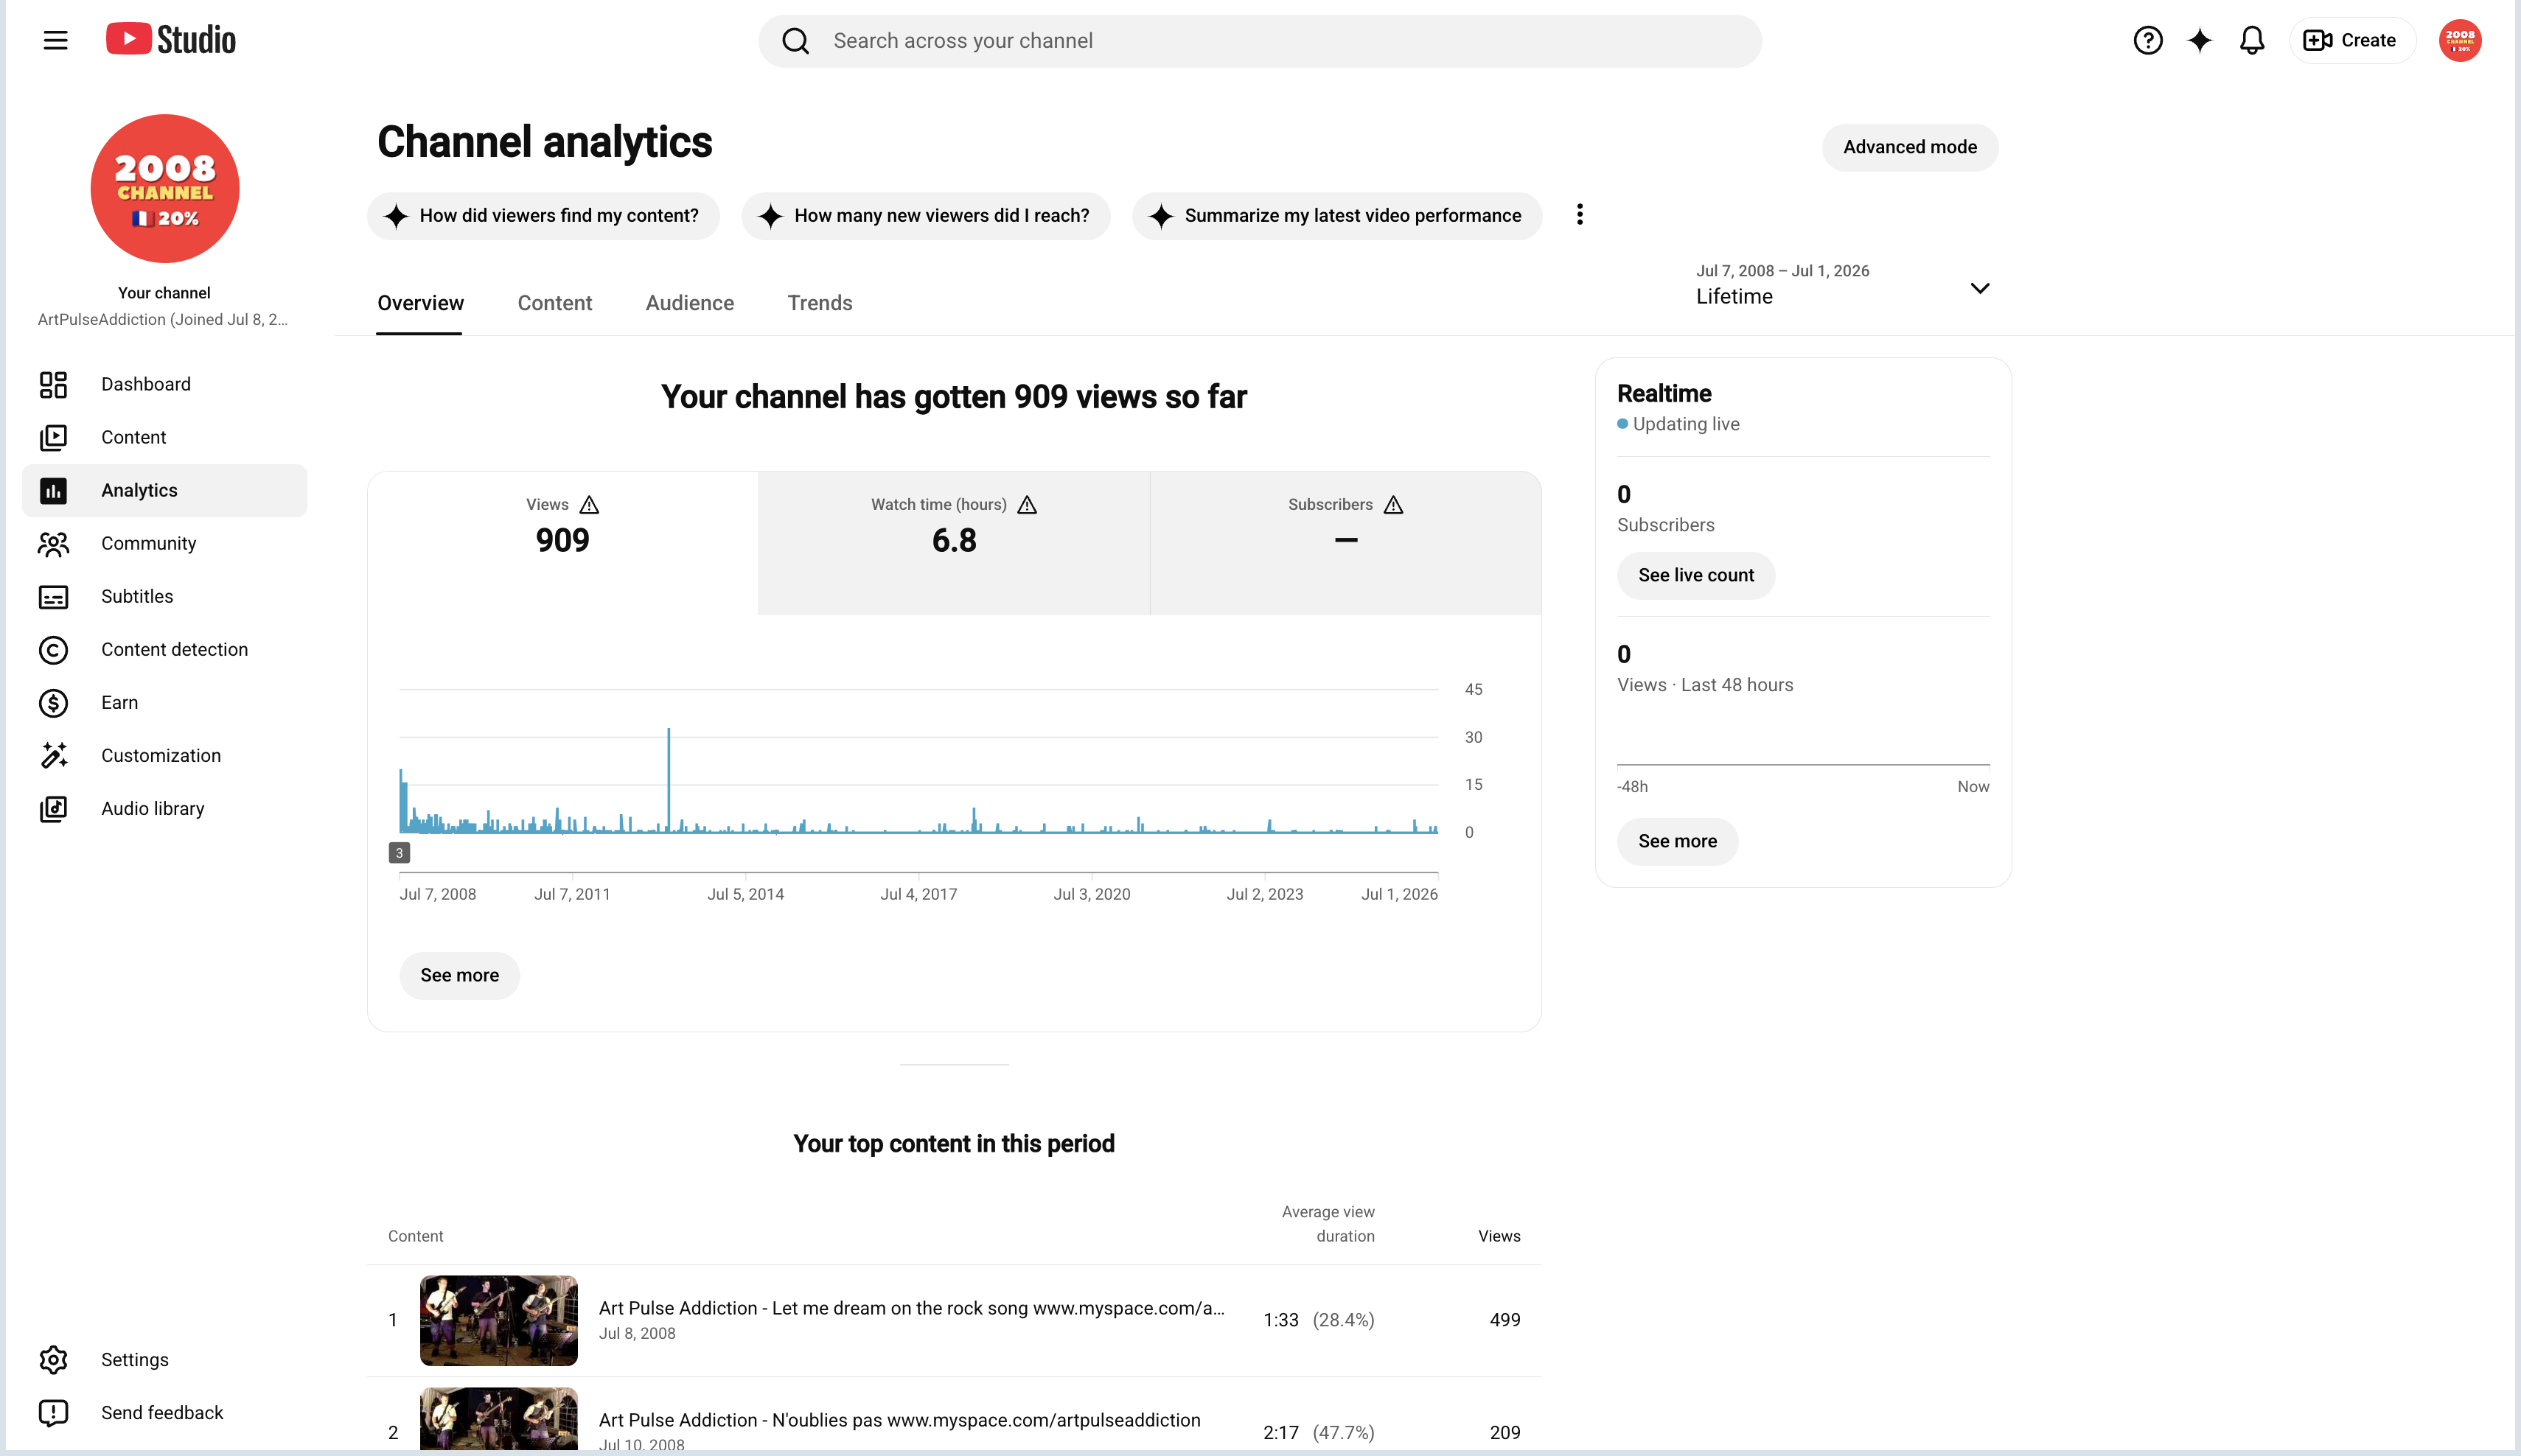Select the Subscribers metric card
This screenshot has height=1456, width=2521.
coord(1345,543)
